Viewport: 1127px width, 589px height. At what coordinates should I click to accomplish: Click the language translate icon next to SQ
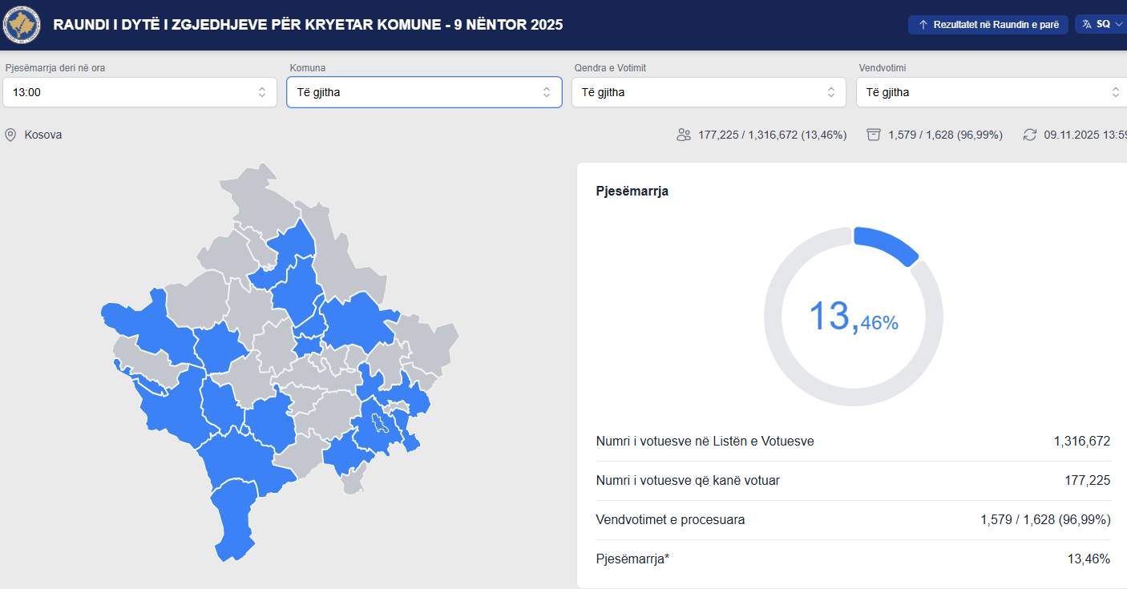point(1087,25)
